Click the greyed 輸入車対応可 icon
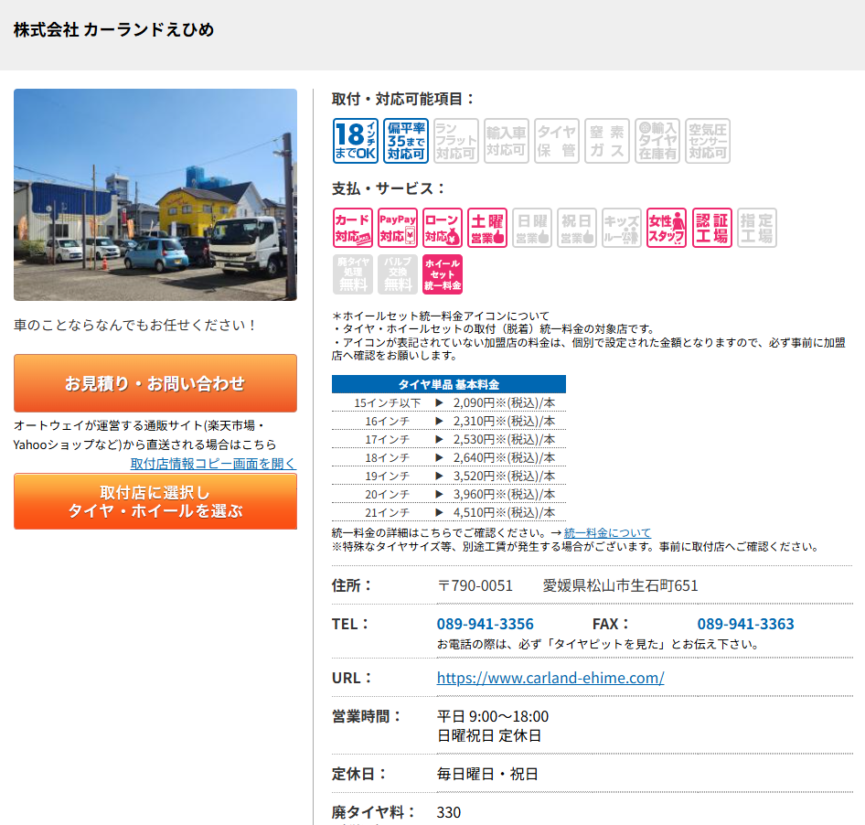865x825 pixels. (507, 141)
